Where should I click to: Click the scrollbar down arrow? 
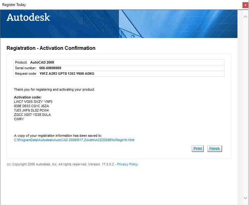tap(245, 198)
